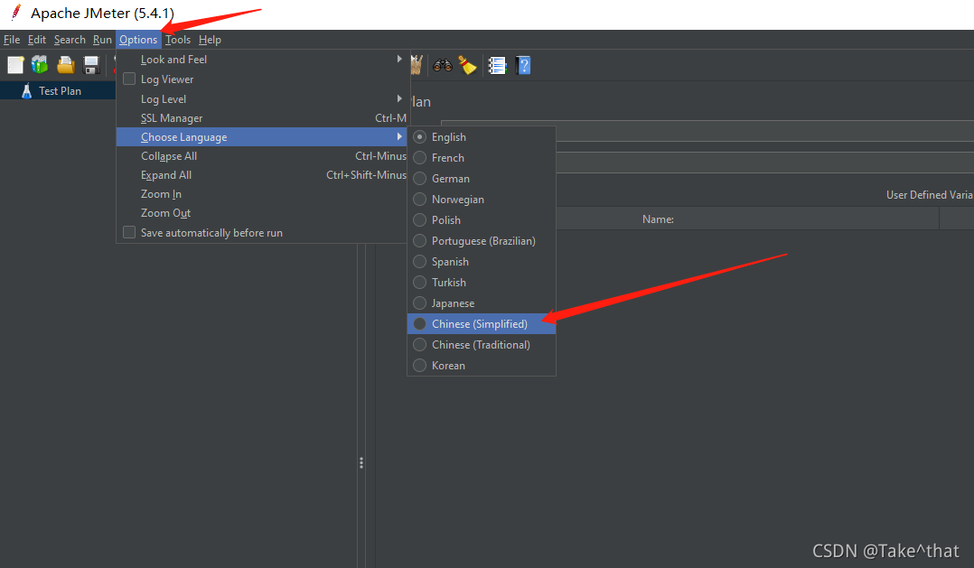Expand the Log Level submenu
Viewport: 974px width, 568px height.
tap(261, 98)
